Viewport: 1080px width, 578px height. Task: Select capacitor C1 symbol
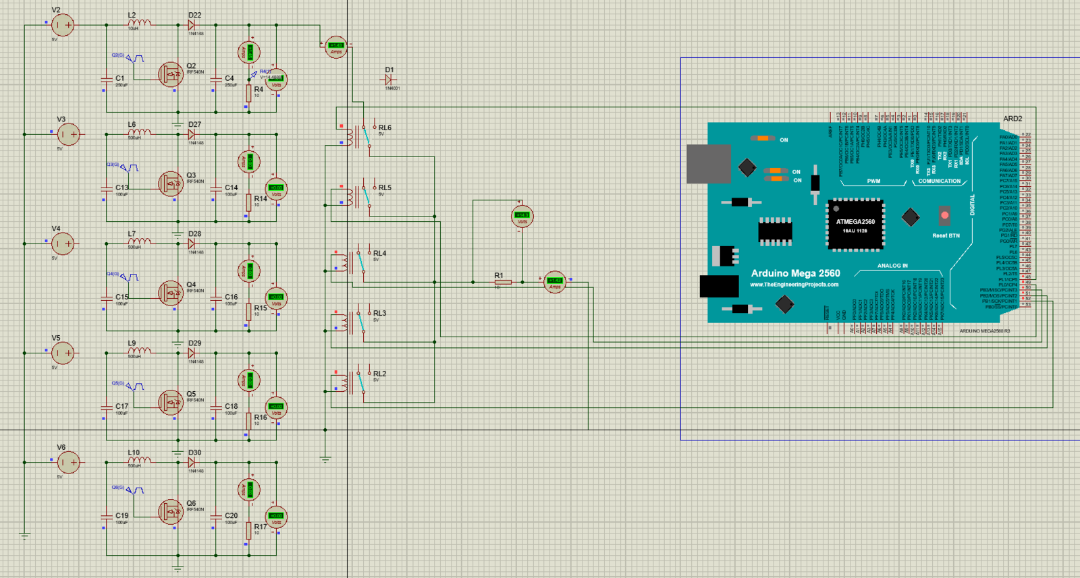(107, 79)
